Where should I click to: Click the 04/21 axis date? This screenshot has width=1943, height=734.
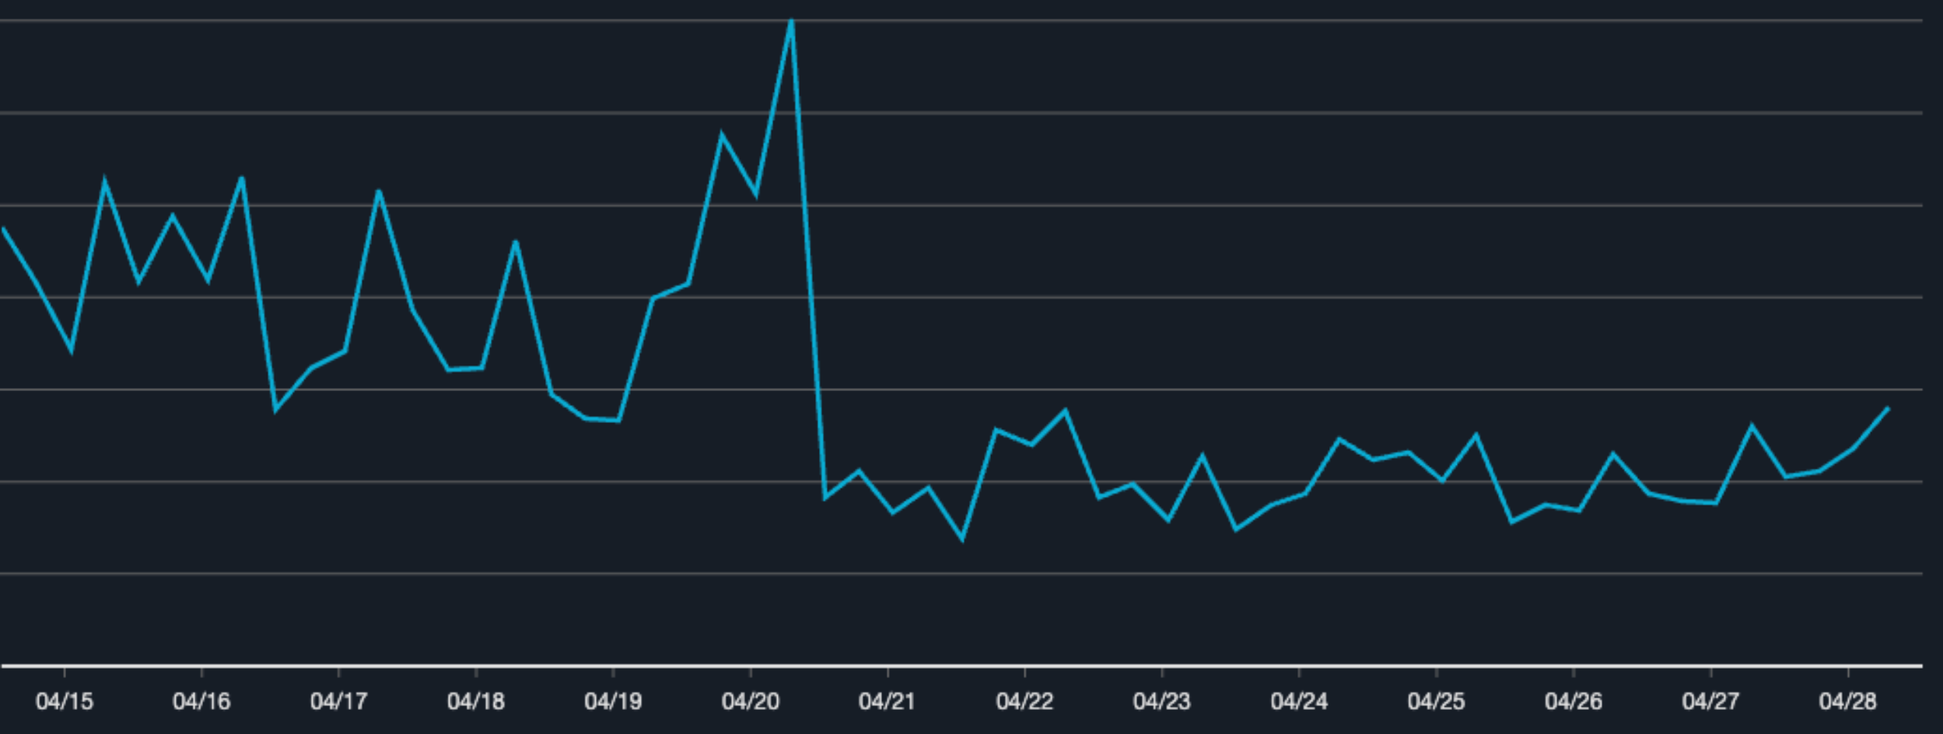887,701
